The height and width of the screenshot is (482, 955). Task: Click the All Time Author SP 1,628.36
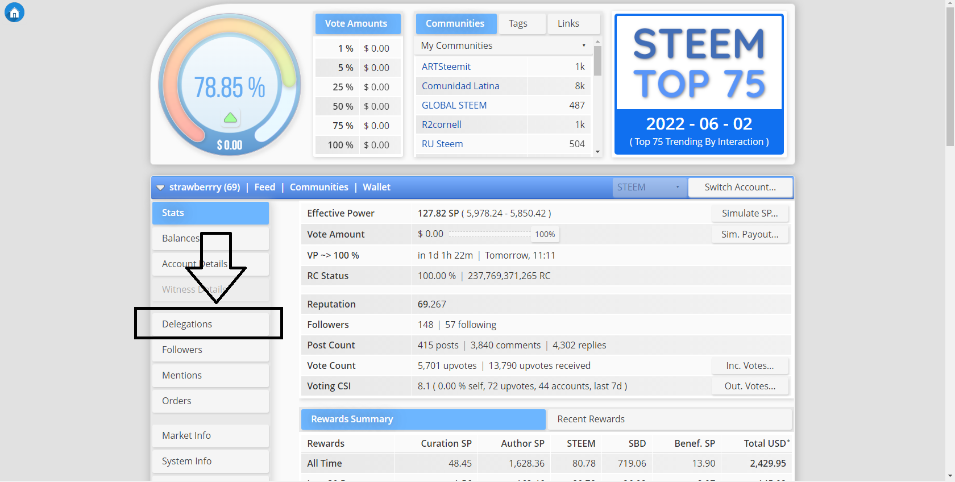coord(526,463)
